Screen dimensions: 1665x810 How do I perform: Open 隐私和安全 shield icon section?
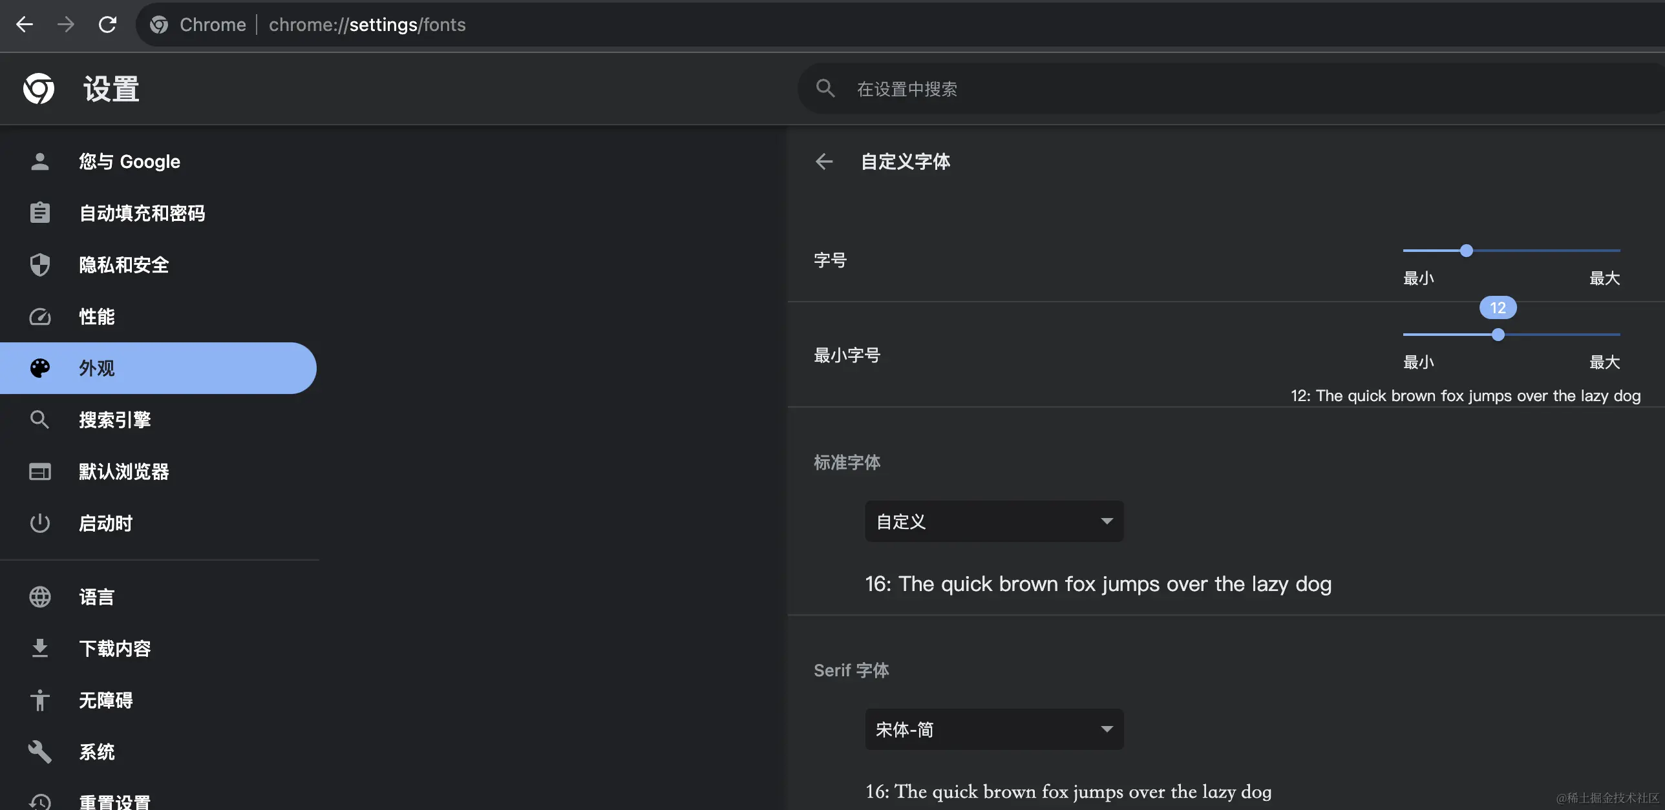[x=40, y=265]
